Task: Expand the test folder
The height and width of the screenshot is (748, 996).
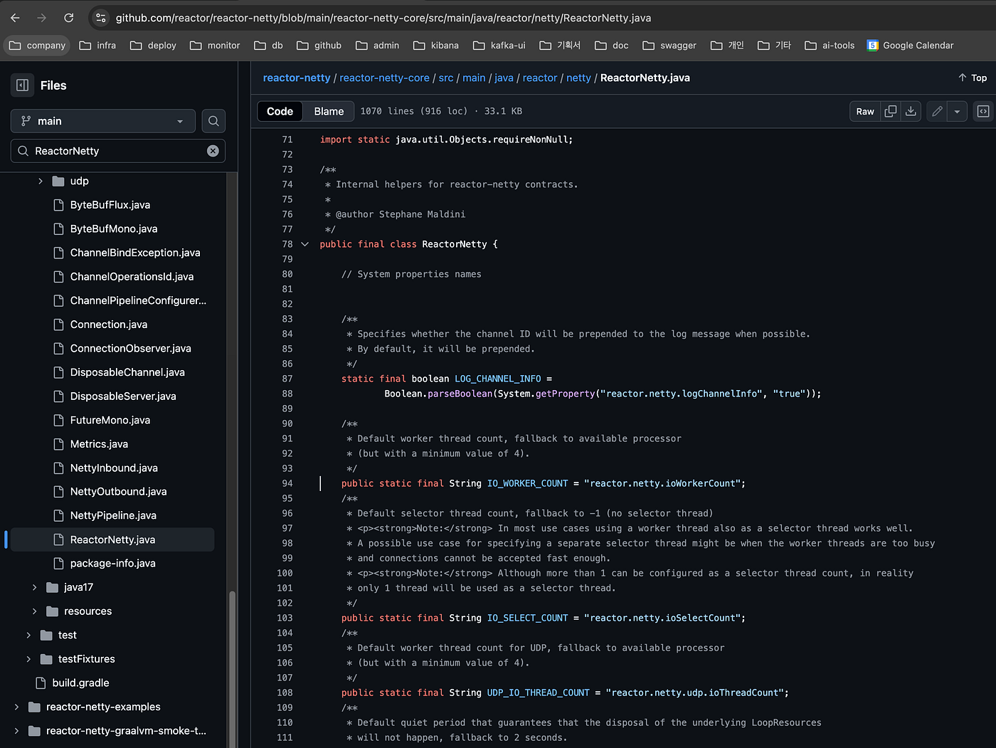Action: click(28, 635)
